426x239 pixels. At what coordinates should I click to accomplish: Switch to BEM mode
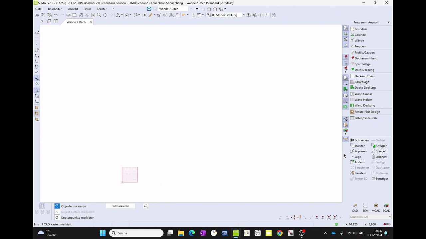[x=365, y=208]
